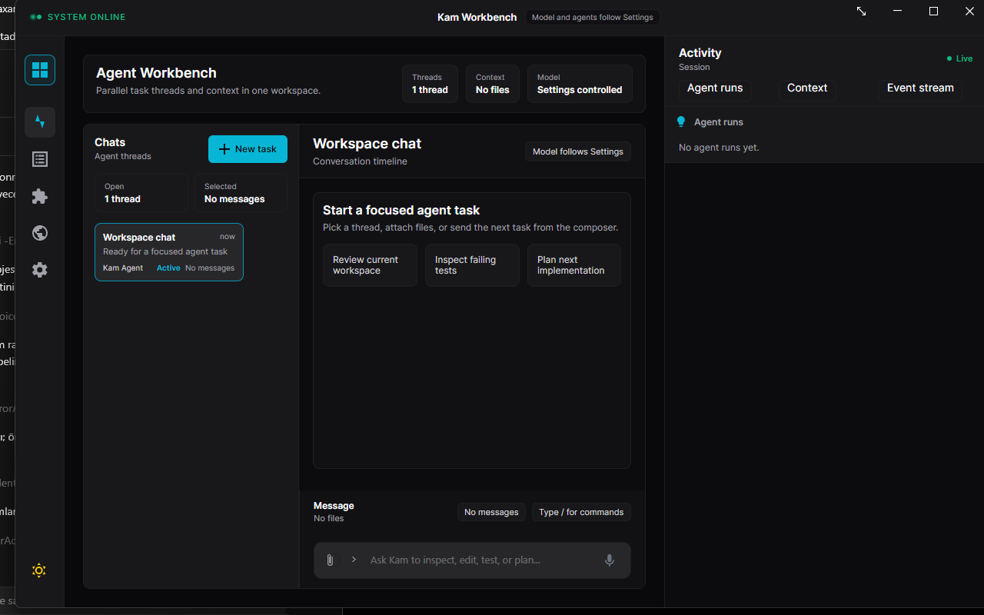984x615 pixels.
Task: Click the microphone voice input icon
Action: click(610, 560)
